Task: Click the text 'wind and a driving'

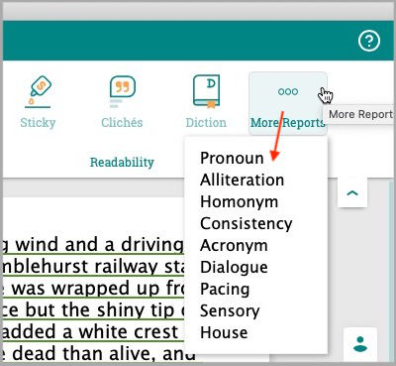Action: click(x=99, y=245)
